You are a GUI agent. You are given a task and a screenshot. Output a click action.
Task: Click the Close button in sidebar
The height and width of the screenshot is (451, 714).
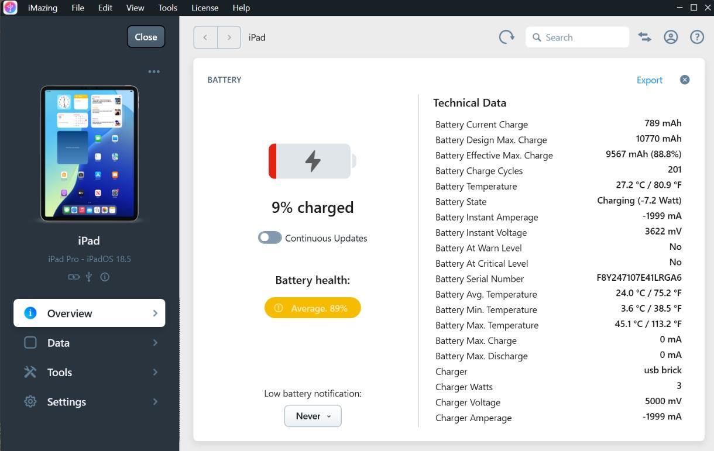(x=146, y=37)
